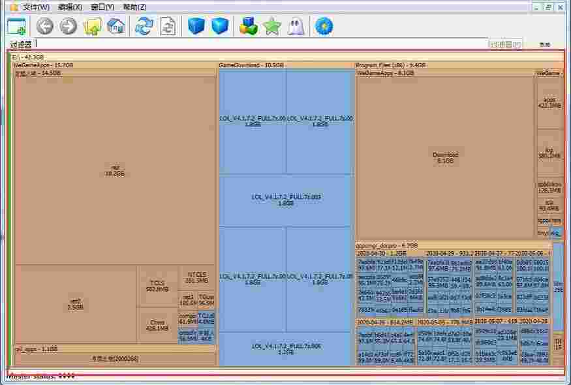Viewport: 571px width, 385px height.
Task: Go back with the left arrow icon
Action: pos(44,26)
